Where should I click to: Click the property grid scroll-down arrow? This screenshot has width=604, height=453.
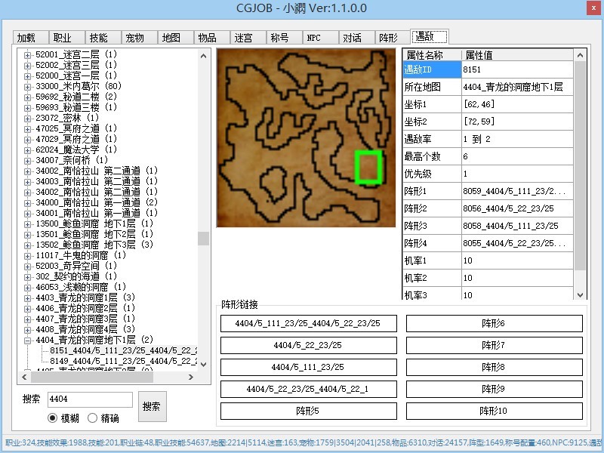(580, 295)
